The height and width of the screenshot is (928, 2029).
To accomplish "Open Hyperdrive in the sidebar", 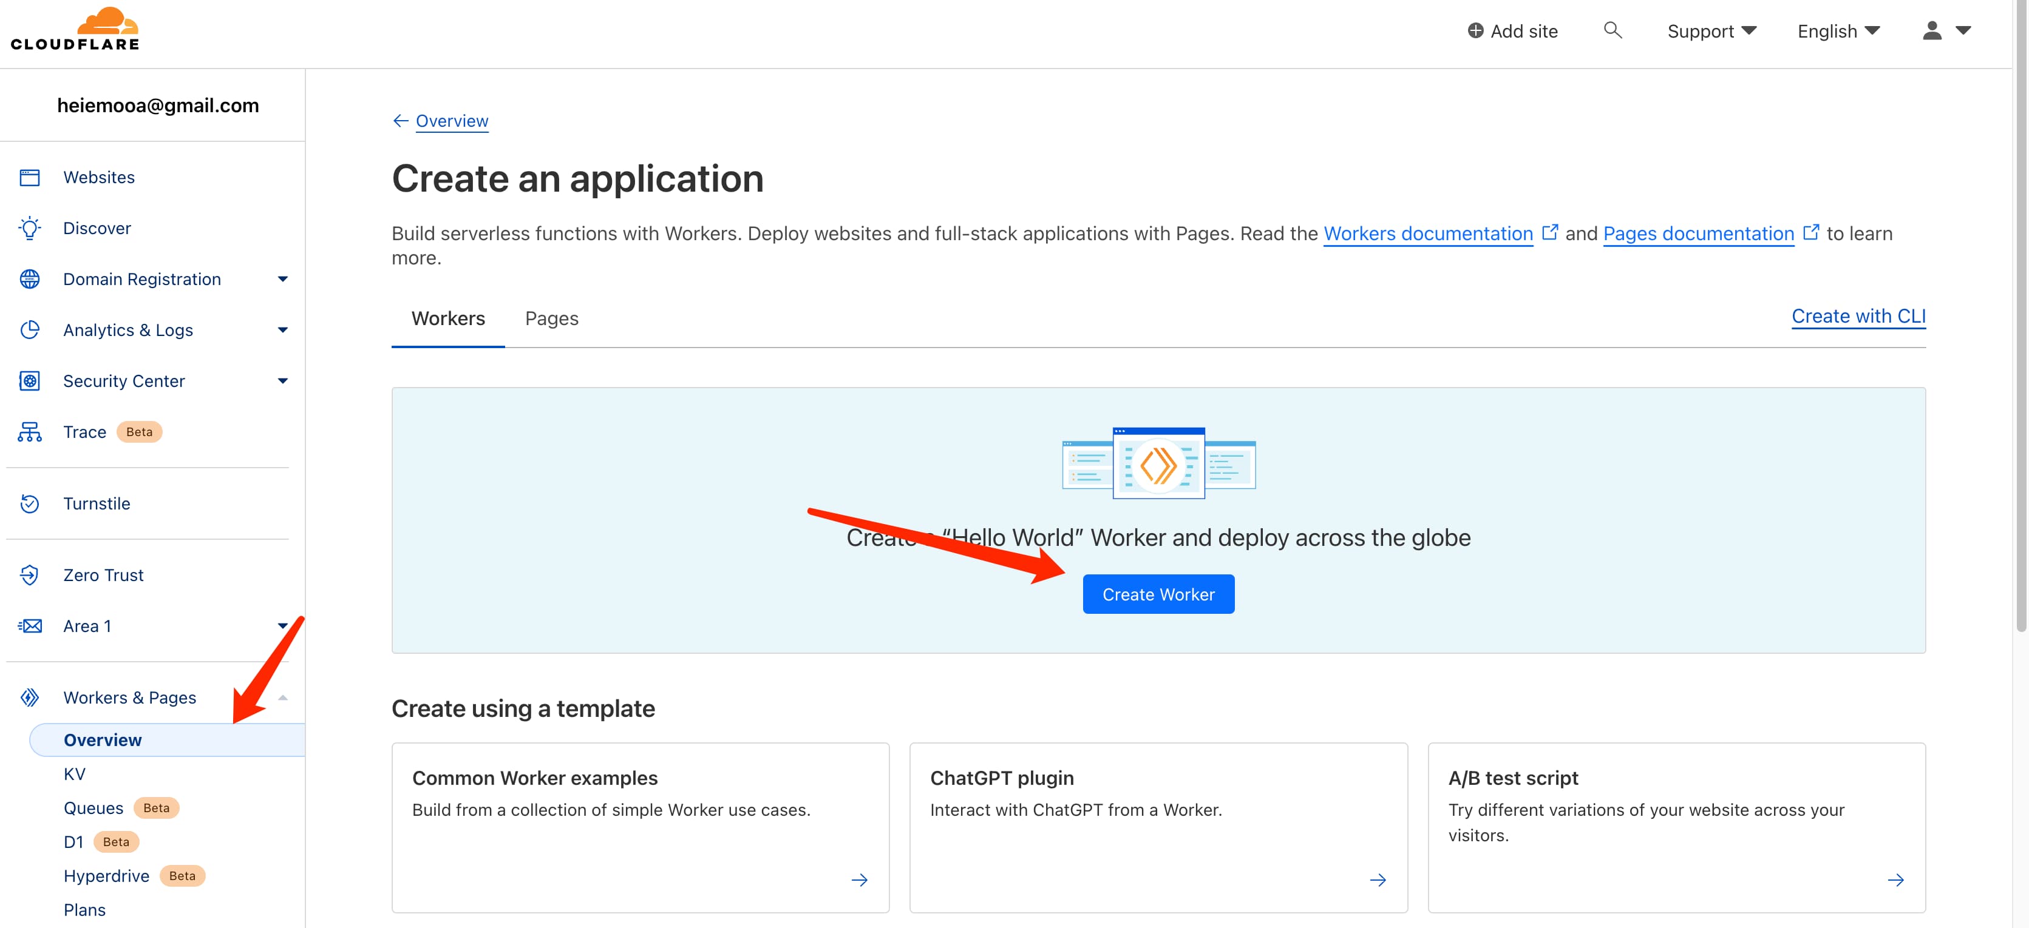I will (106, 876).
